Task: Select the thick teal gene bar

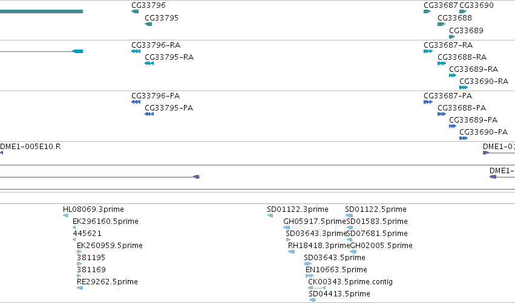Action: 41,11
